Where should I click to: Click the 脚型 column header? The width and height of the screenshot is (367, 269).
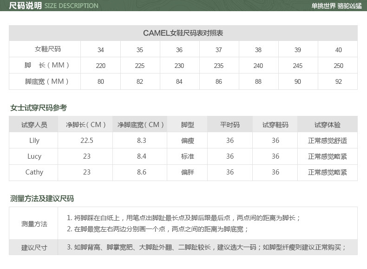pyautogui.click(x=188, y=125)
